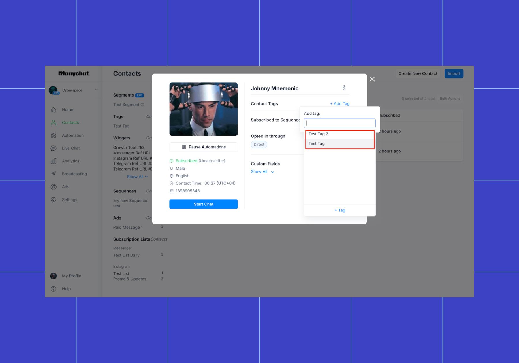The width and height of the screenshot is (519, 363).
Task: Expand Show All under Widgets
Action: click(x=137, y=177)
